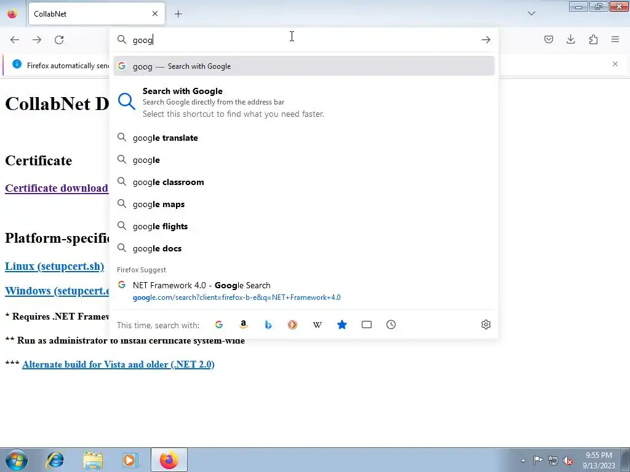Reload the current page
The width and height of the screenshot is (630, 472).
59,40
